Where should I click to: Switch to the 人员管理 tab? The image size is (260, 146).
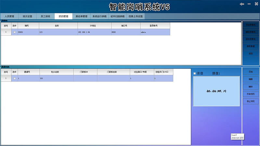[9, 16]
